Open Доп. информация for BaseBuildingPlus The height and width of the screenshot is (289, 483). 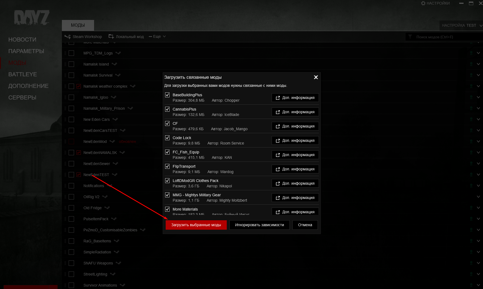coord(295,98)
